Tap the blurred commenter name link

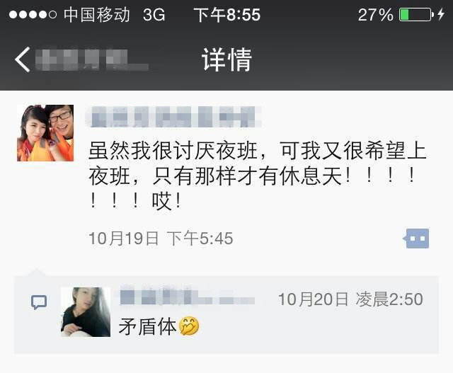(187, 297)
